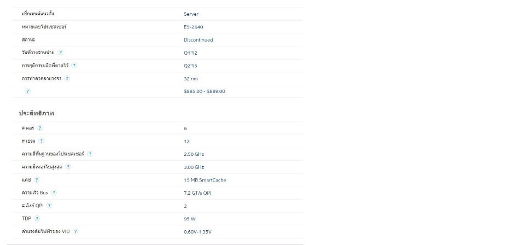Show help for # คอร์
This screenshot has width=525, height=245.
pos(40,128)
